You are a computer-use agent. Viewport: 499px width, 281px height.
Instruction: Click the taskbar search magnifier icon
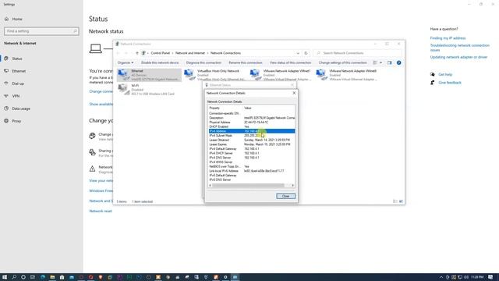pos(14,277)
